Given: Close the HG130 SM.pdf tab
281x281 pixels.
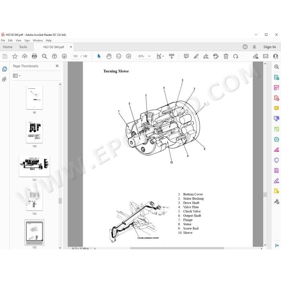Looking at the screenshot, I should click(x=71, y=47).
